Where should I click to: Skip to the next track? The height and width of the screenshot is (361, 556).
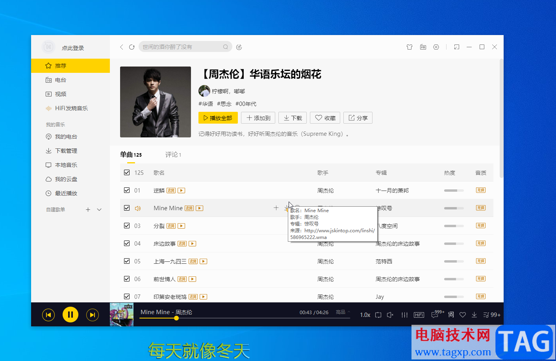[93, 315]
